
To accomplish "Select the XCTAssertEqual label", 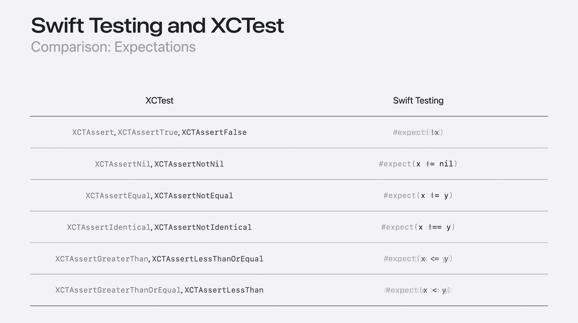I will click(118, 196).
